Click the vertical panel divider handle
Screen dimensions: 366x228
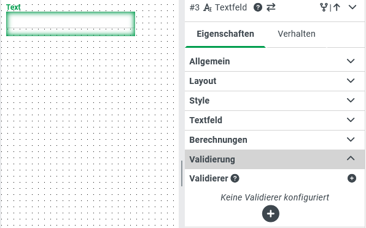coord(182,173)
